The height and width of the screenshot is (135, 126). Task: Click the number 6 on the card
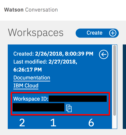(x=91, y=123)
